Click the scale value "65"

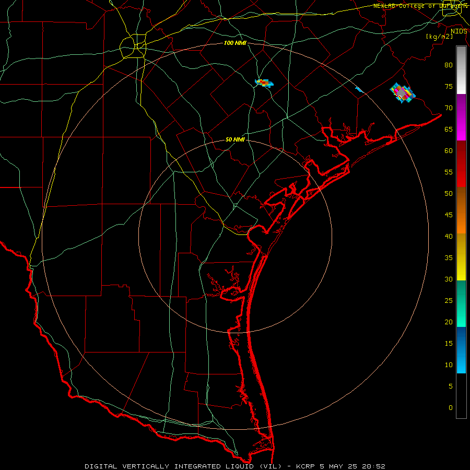(x=449, y=129)
